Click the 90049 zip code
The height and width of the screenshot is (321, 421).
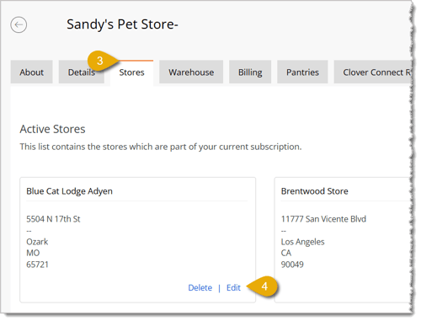click(292, 265)
